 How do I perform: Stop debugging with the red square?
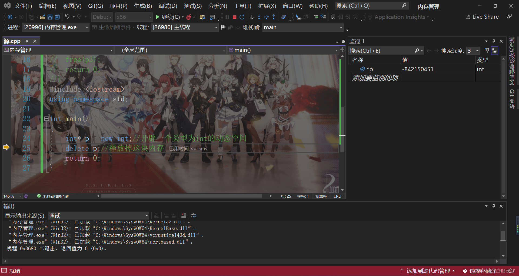click(x=235, y=17)
